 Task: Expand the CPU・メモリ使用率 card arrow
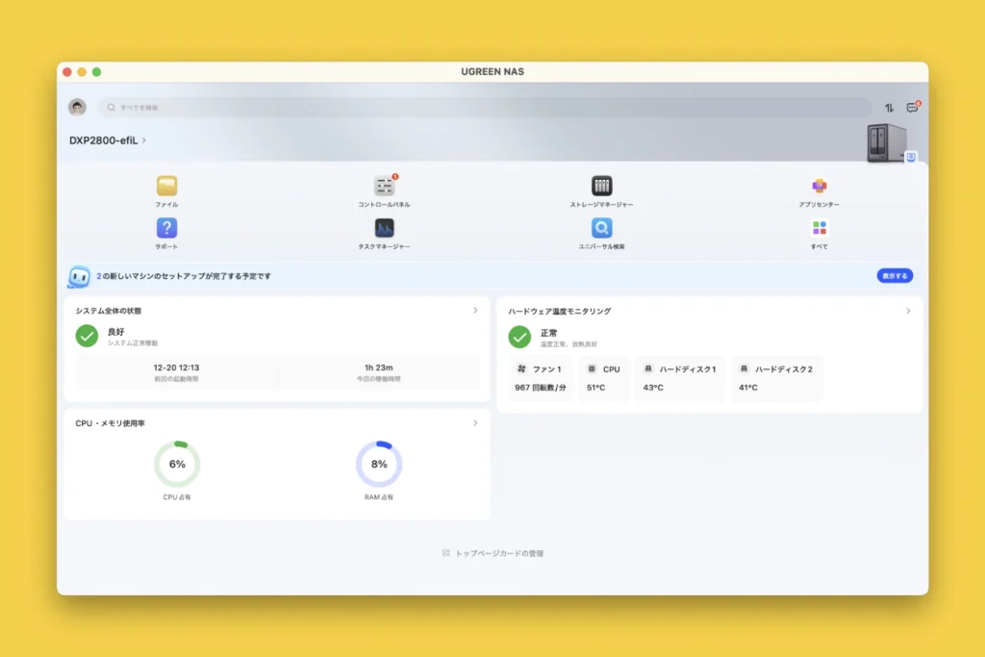point(475,422)
